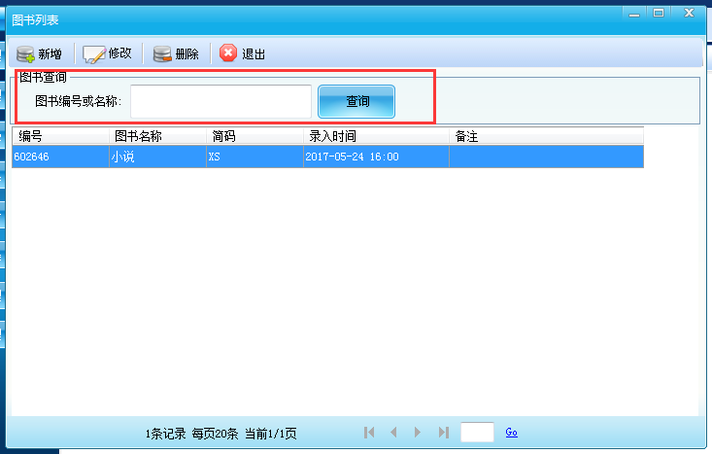Viewport: 712px width, 454px height.
Task: Minimize the 图书列表 window
Action: (634, 14)
